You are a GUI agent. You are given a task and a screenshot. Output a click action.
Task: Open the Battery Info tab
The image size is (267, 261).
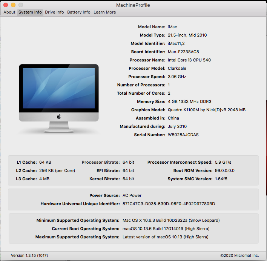(x=79, y=12)
